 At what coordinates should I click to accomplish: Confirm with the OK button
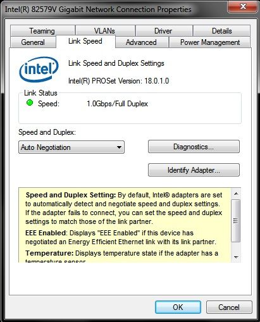(178, 307)
